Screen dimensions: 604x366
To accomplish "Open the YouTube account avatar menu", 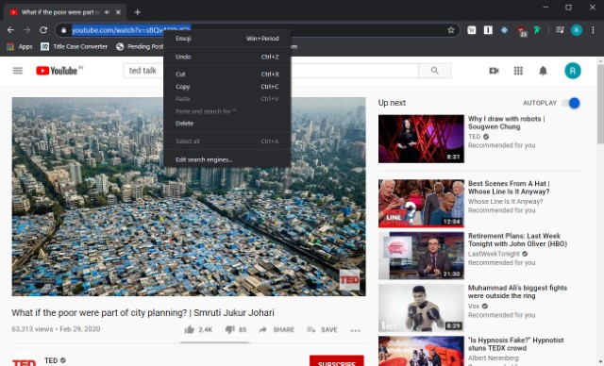I will 573,71.
